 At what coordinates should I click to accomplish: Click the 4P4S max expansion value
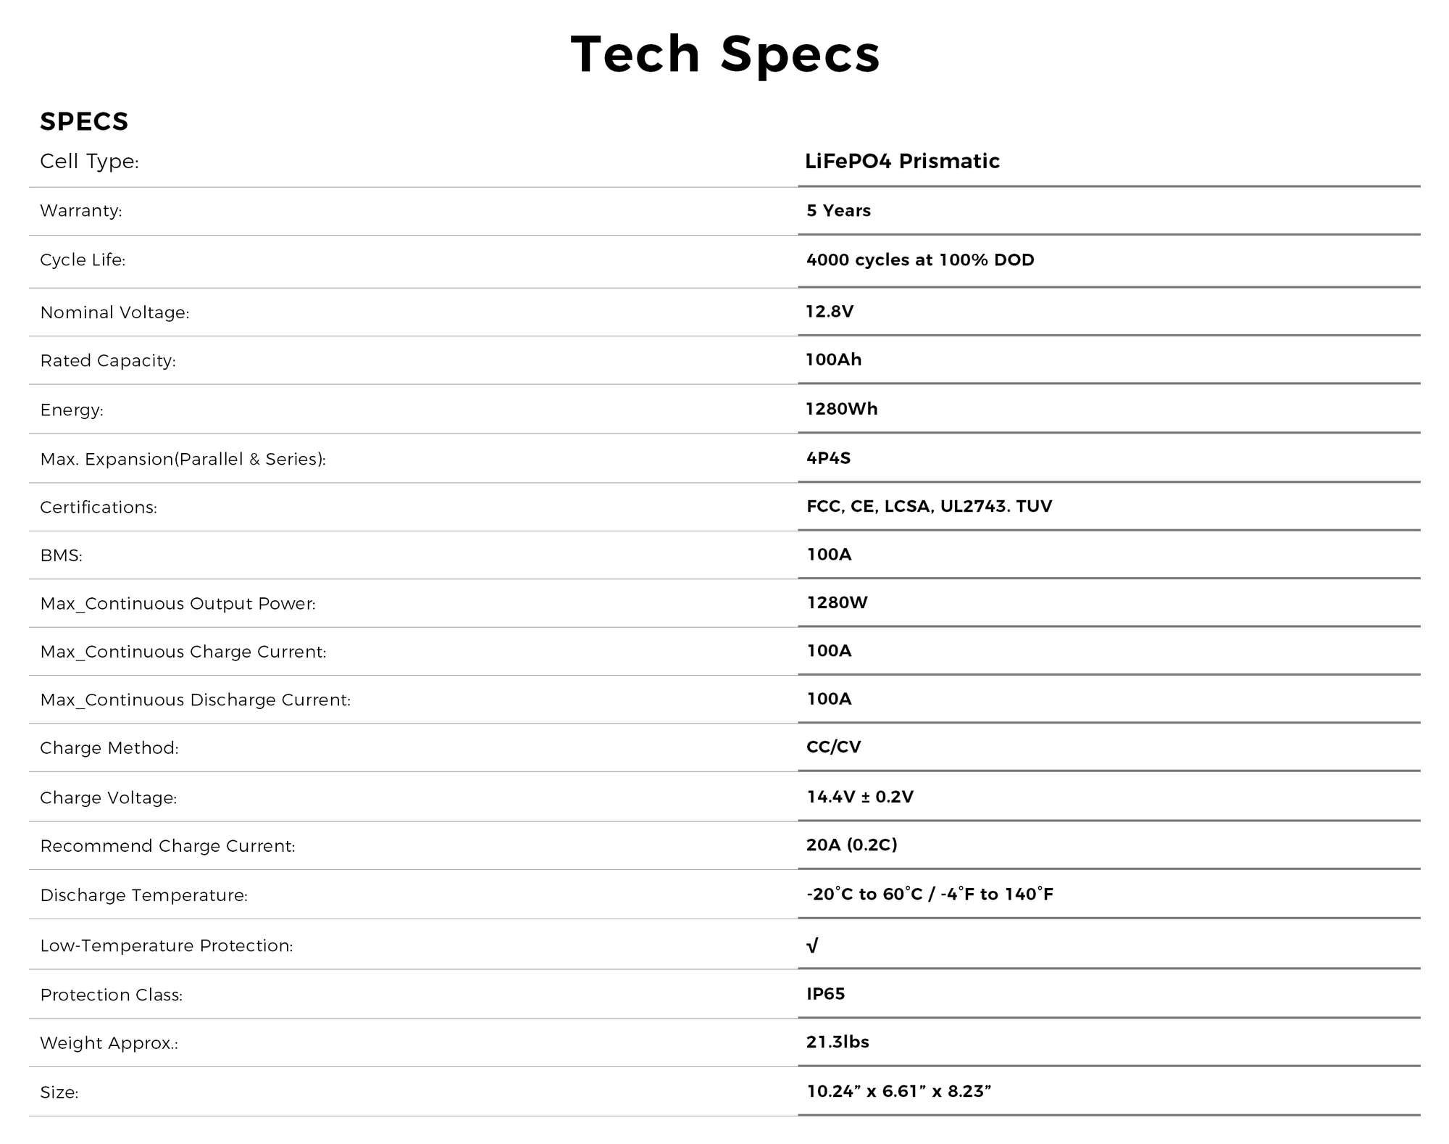(828, 458)
